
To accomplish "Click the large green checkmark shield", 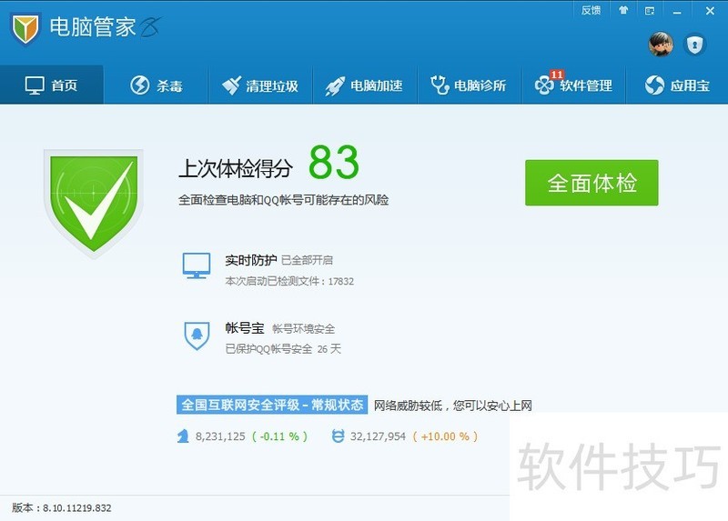I will (94, 203).
